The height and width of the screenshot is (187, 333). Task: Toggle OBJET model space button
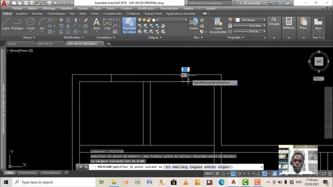[209, 173]
